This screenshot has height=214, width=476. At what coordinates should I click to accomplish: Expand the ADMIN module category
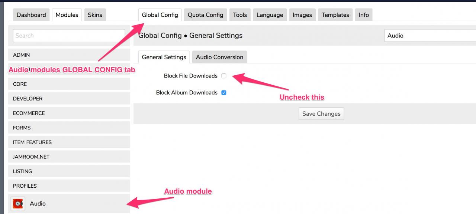(x=69, y=55)
